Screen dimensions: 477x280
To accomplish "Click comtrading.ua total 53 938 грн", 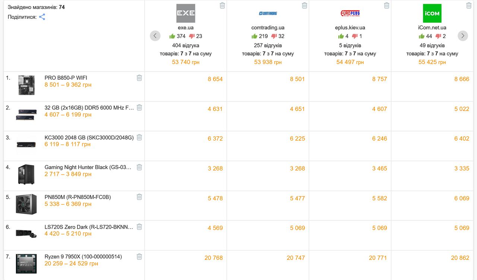I will pos(268,62).
